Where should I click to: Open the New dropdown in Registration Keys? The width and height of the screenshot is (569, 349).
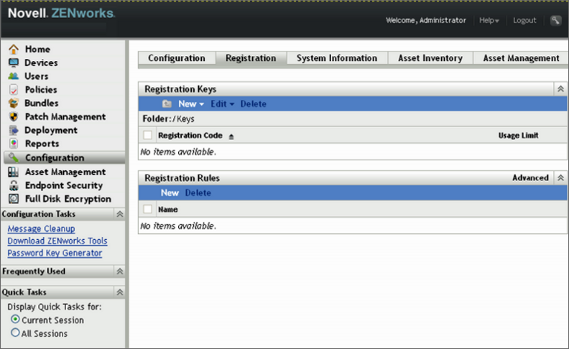point(191,103)
